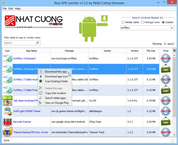The height and width of the screenshot is (145, 178).
Task: Open the Edit menu
Action: pyautogui.click(x=11, y=9)
